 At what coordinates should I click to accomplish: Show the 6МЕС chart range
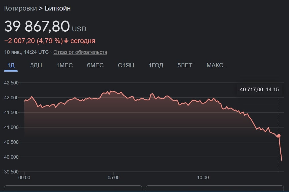coord(95,65)
